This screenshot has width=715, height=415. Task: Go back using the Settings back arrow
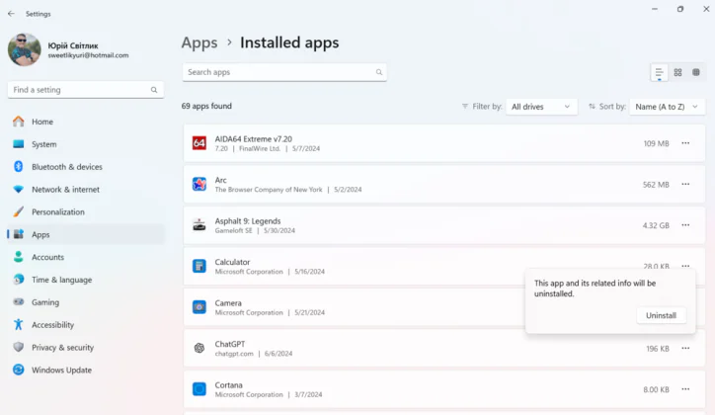pos(11,14)
